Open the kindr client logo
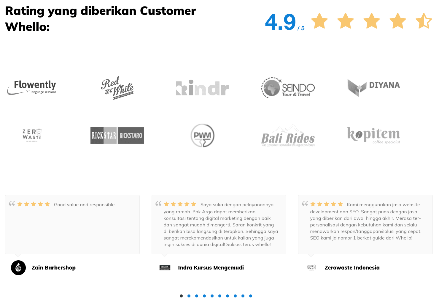 [x=202, y=88]
